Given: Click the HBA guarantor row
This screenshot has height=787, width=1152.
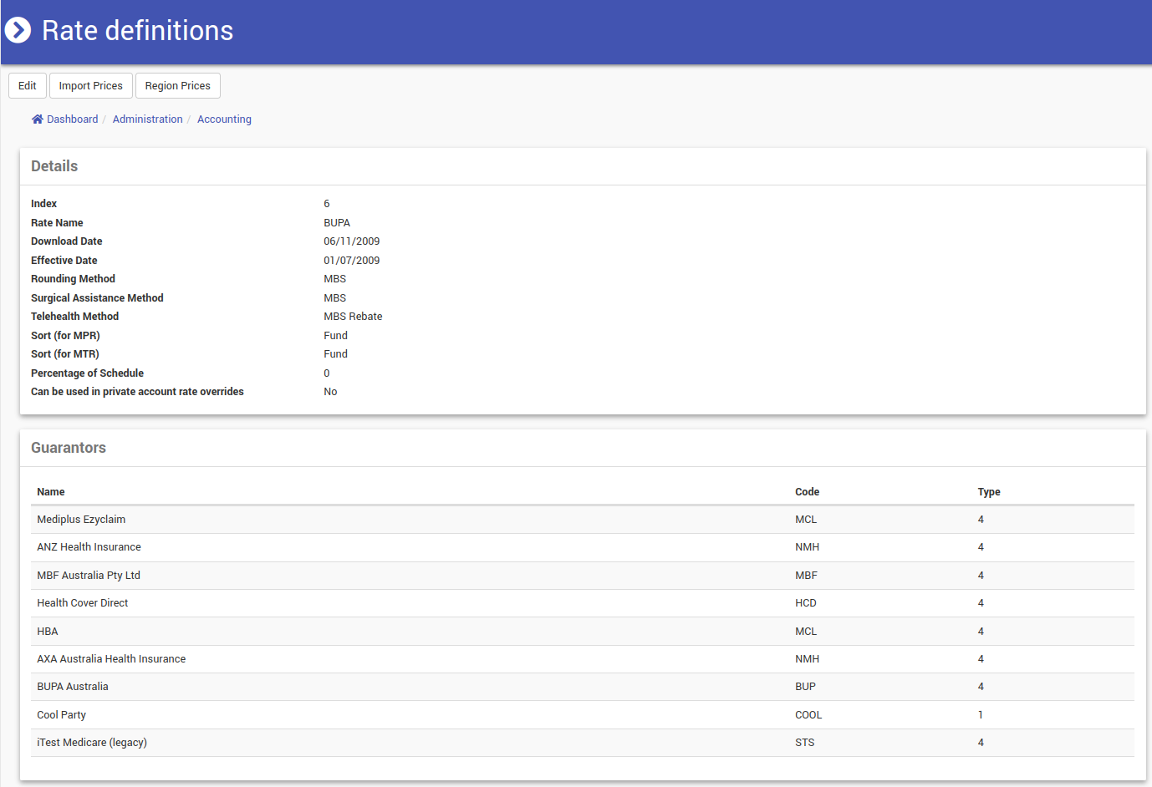Looking at the screenshot, I should tap(583, 632).
